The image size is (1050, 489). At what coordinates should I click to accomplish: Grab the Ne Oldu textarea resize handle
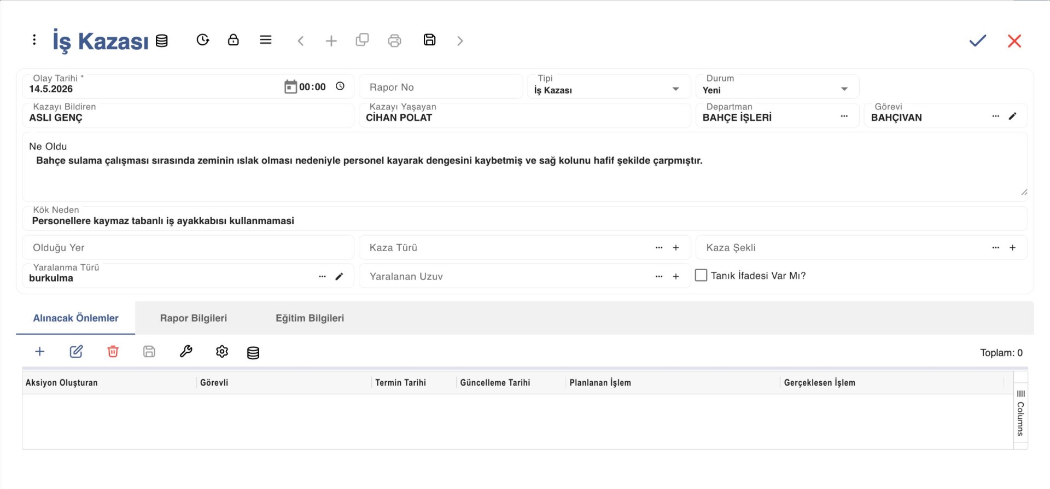click(1024, 193)
